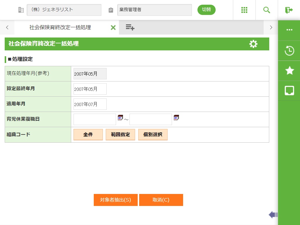
Task: Open the apps grid menu icon
Action: [244, 10]
